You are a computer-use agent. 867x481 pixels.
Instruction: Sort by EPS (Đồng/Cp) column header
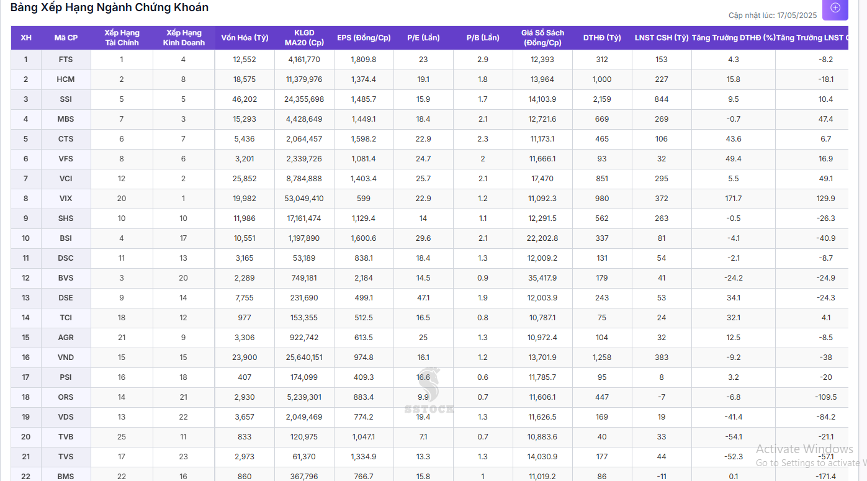click(364, 38)
